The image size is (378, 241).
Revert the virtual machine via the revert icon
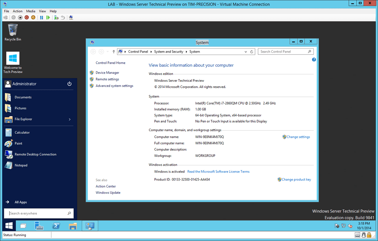coord(63,17)
